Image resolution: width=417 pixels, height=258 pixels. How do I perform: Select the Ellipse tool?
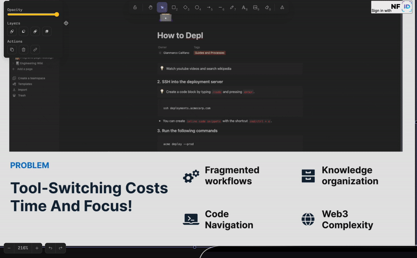click(x=198, y=7)
